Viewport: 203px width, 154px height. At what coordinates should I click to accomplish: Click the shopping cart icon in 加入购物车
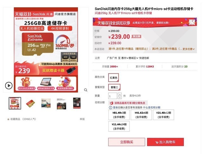click(157, 142)
